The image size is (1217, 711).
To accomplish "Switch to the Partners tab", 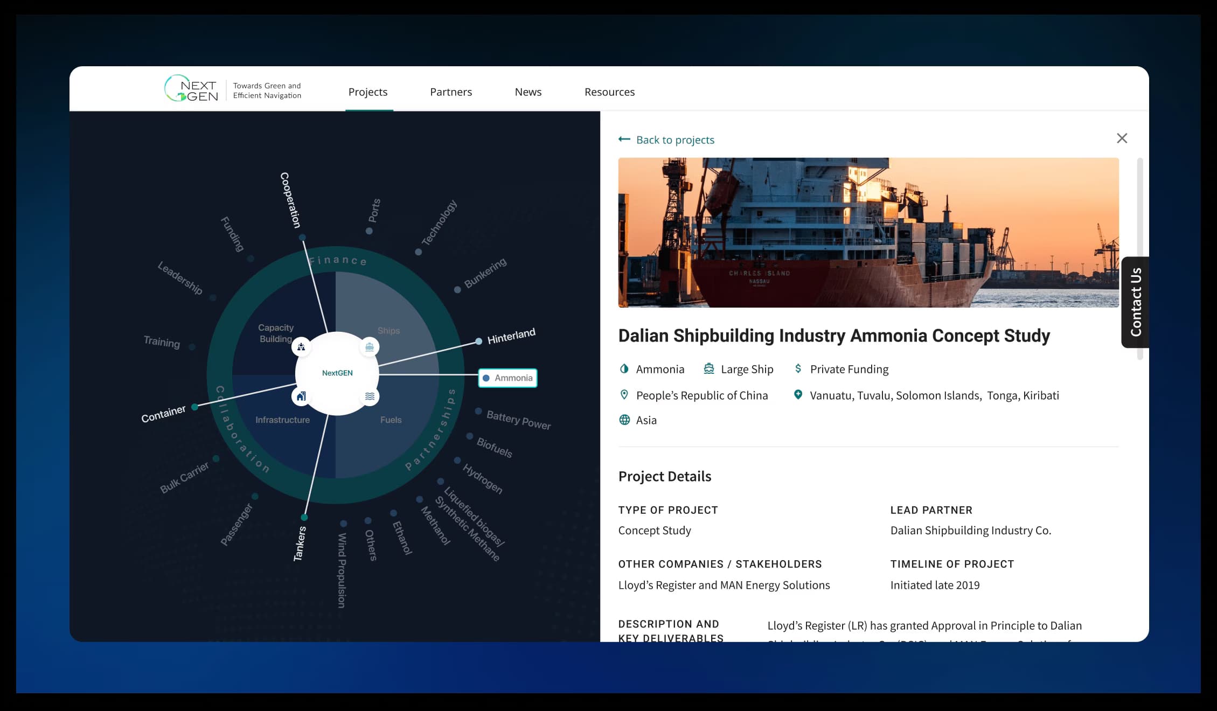I will click(x=451, y=92).
